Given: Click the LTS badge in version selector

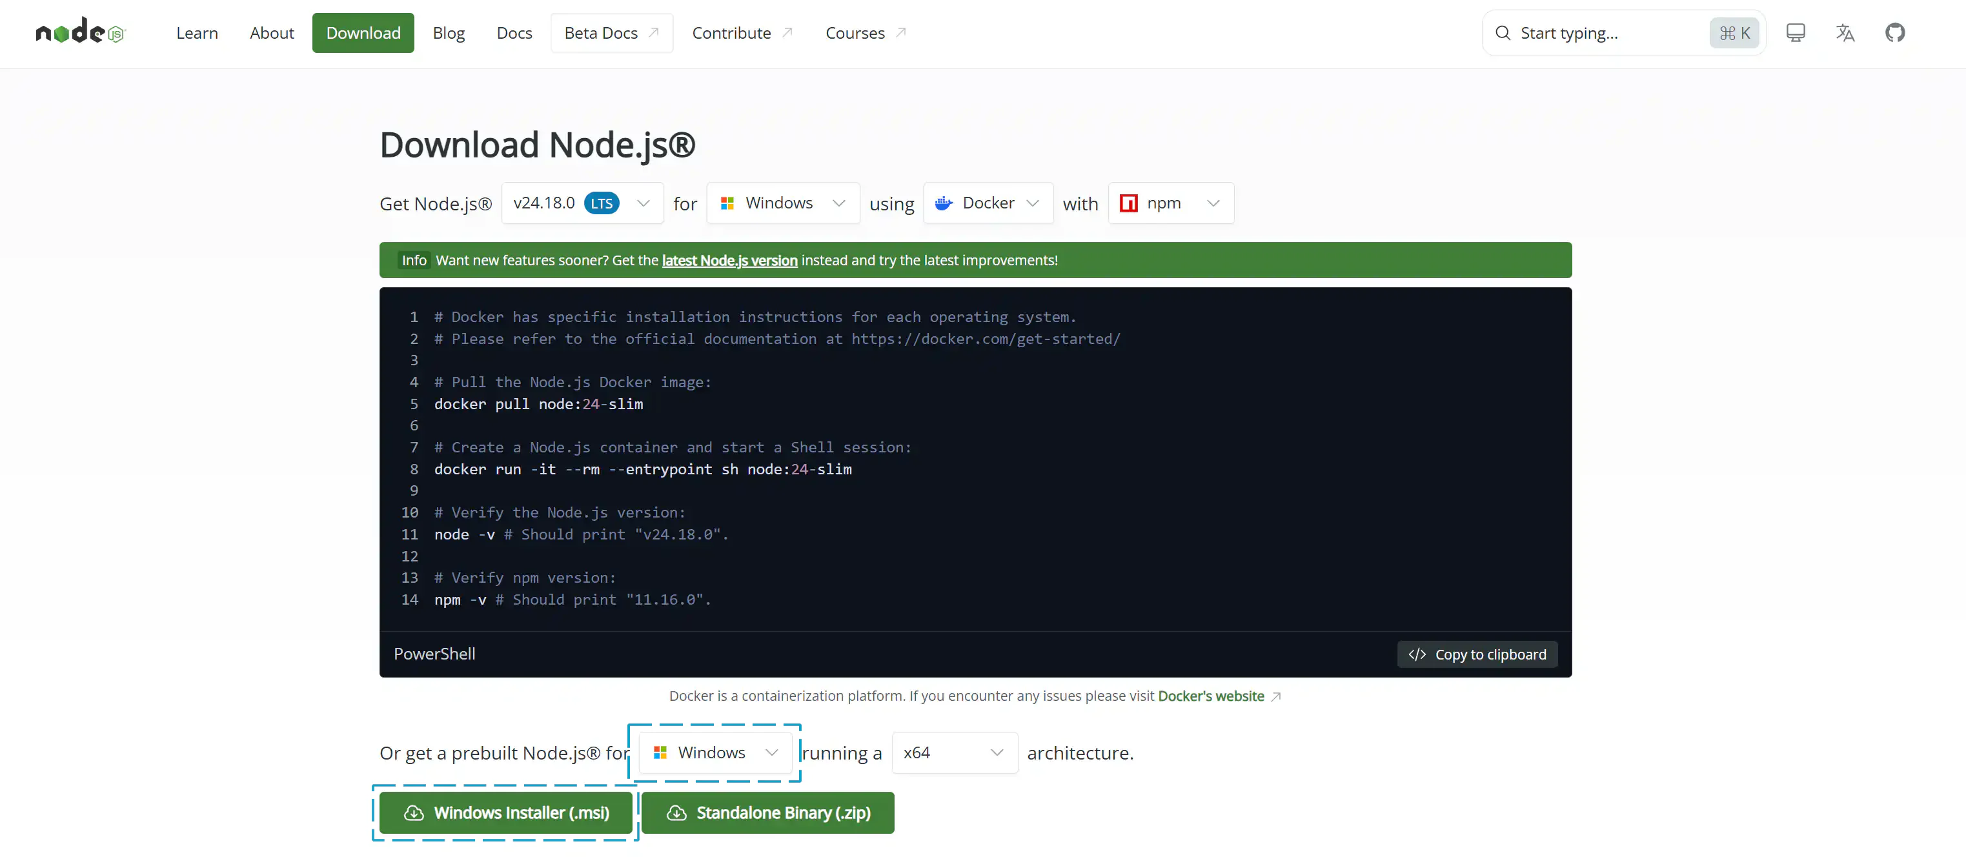Looking at the screenshot, I should (602, 203).
